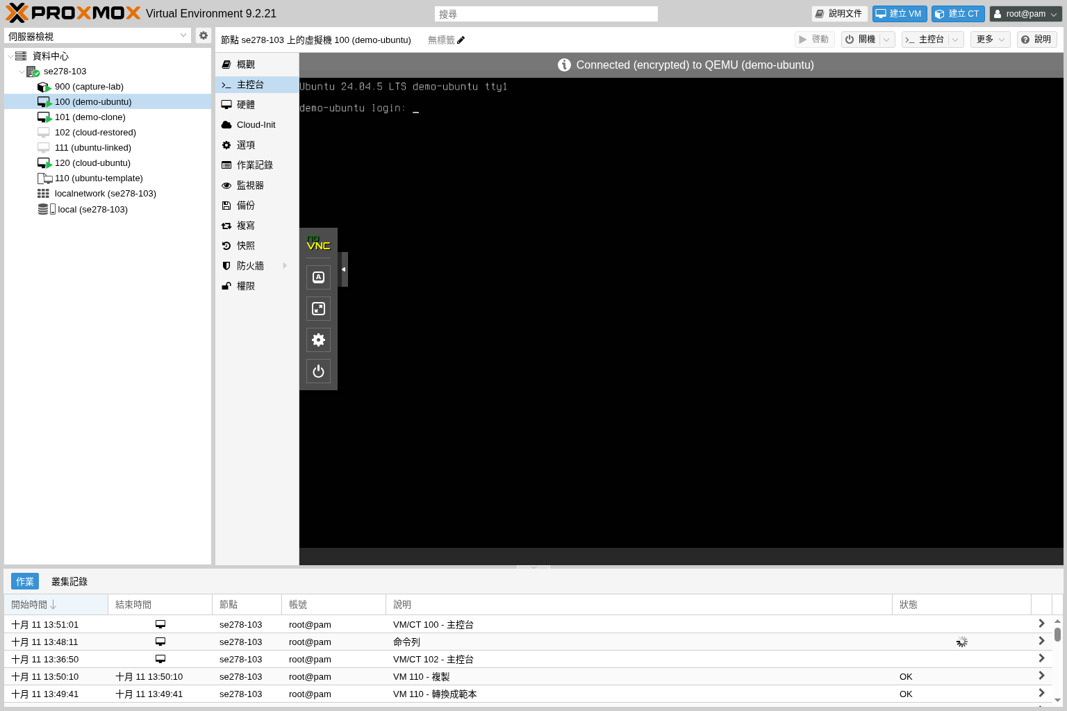
Task: Toggle noVNC fullscreen mode
Action: point(318,308)
